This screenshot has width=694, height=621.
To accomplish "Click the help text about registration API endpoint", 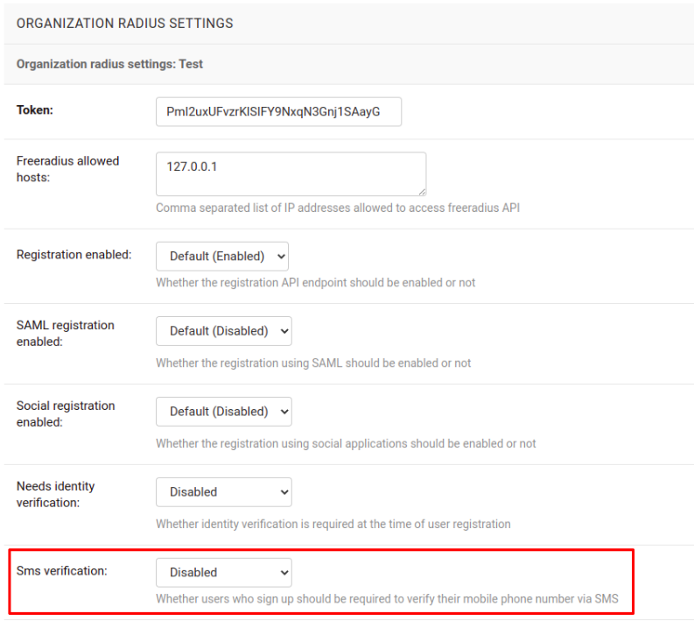I will point(316,283).
